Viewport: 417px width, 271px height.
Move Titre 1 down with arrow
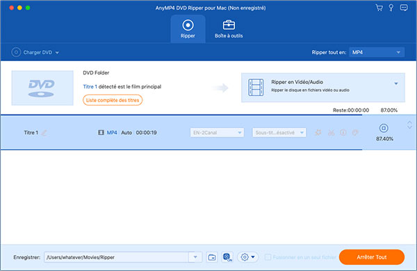tap(409, 127)
